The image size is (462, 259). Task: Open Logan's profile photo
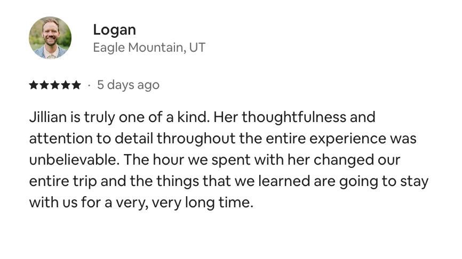pyautogui.click(x=50, y=38)
